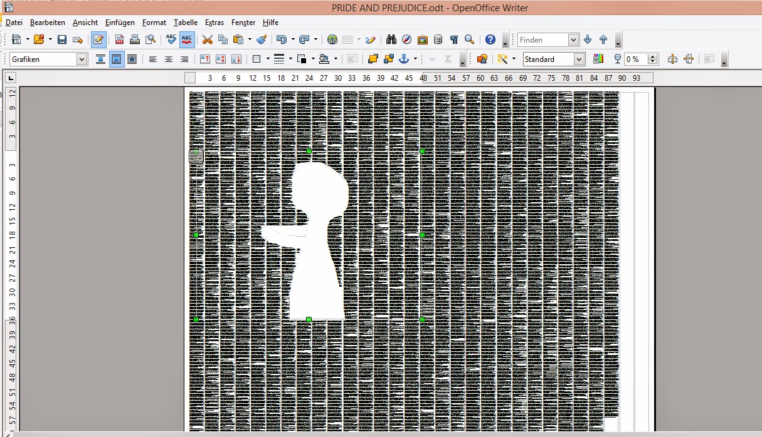Screen dimensions: 762x437
Task: Open anchor change dropdown arrow
Action: click(x=416, y=59)
